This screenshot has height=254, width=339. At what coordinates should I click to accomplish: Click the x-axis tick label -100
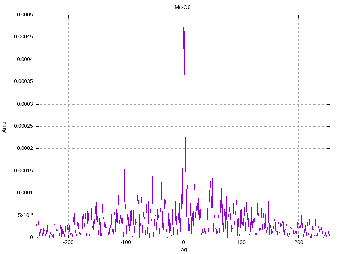(125, 242)
